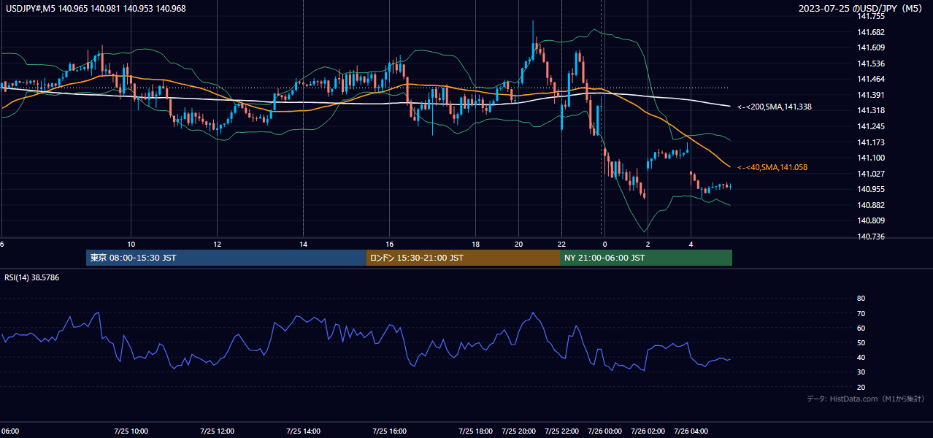This screenshot has height=438, width=933.
Task: Click price axis value 140.955
Action: [872, 189]
